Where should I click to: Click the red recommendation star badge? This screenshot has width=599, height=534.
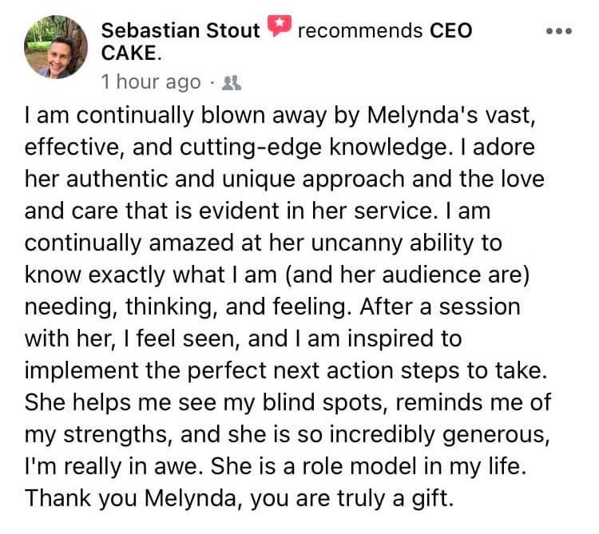(x=278, y=30)
